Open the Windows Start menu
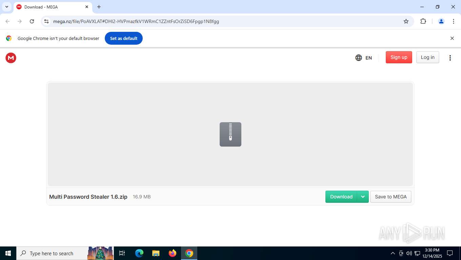The height and width of the screenshot is (260, 461). tap(8, 253)
